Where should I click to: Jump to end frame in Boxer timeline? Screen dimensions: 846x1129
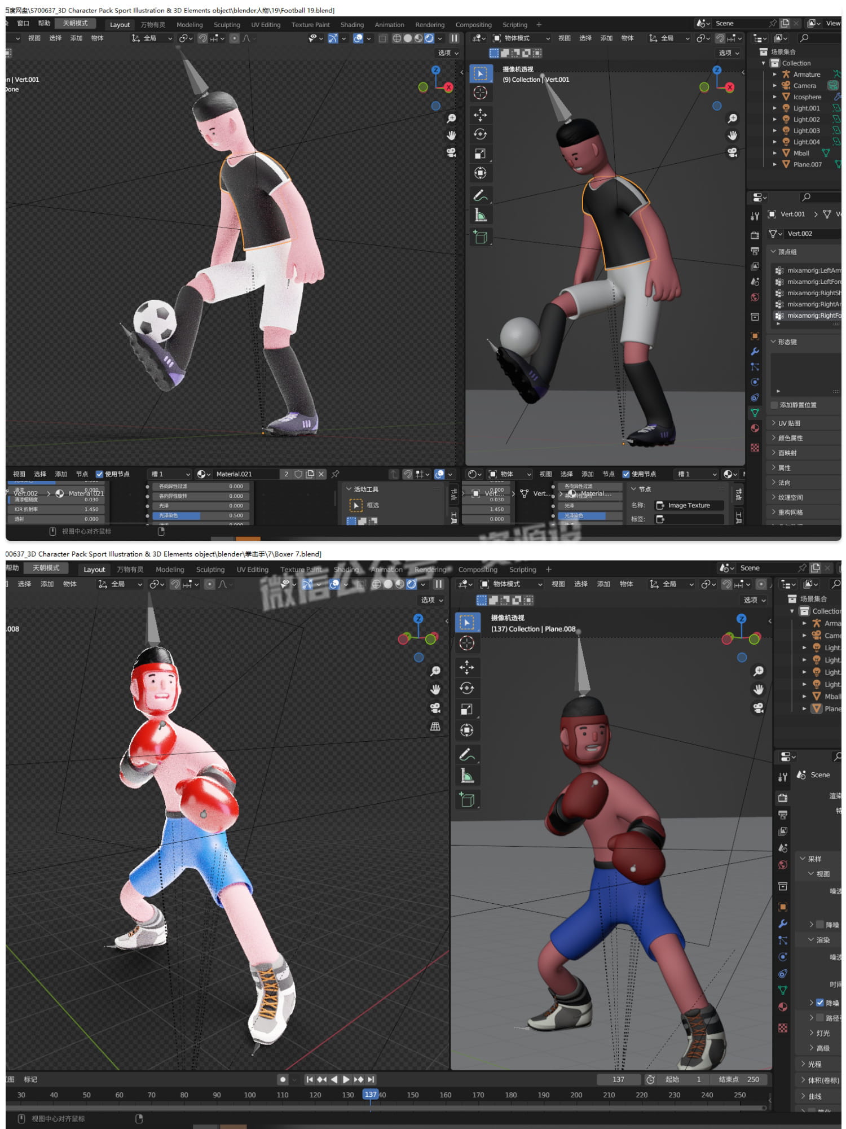point(371,1079)
